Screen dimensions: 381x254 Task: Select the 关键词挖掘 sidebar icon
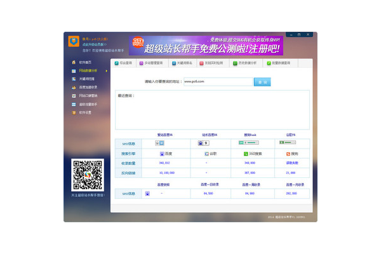74,79
